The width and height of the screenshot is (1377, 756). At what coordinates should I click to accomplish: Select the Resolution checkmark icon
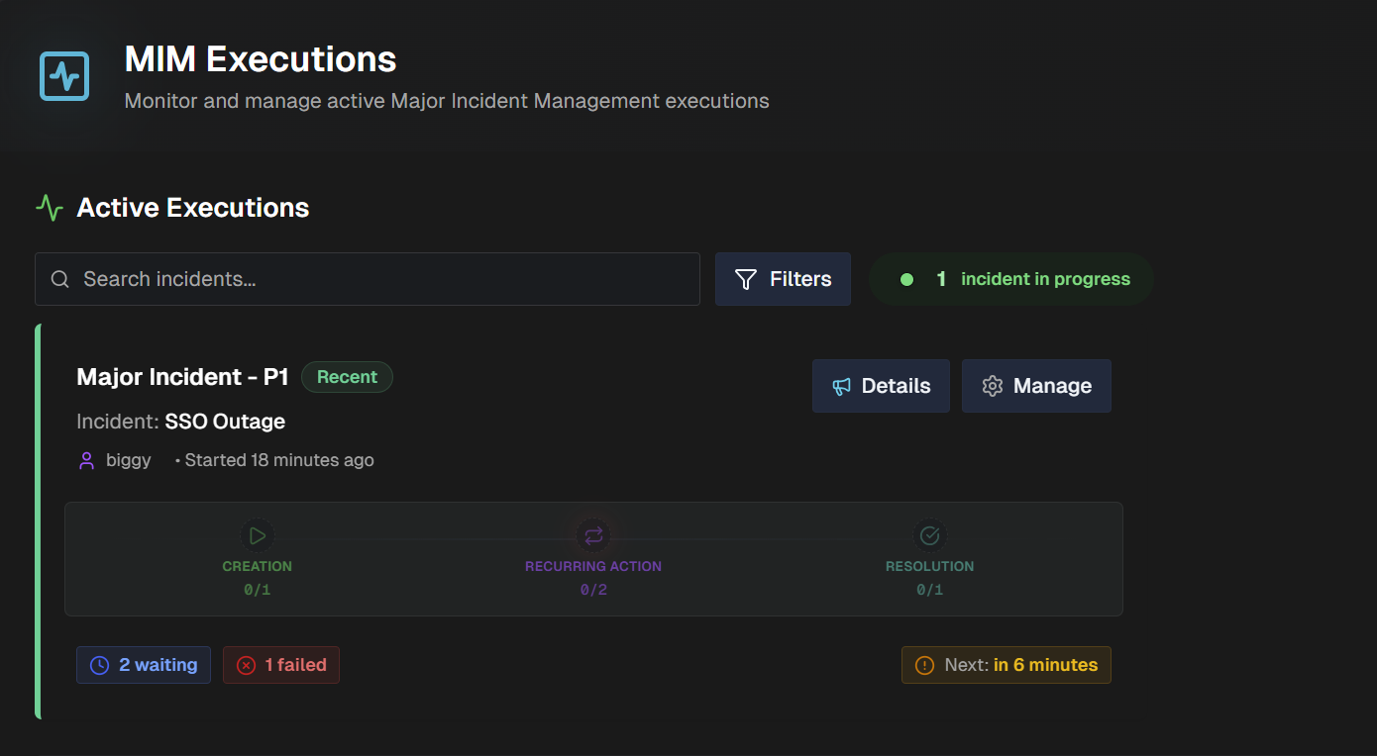click(x=929, y=535)
